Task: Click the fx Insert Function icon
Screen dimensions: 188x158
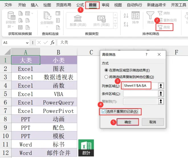Action: 52,42
